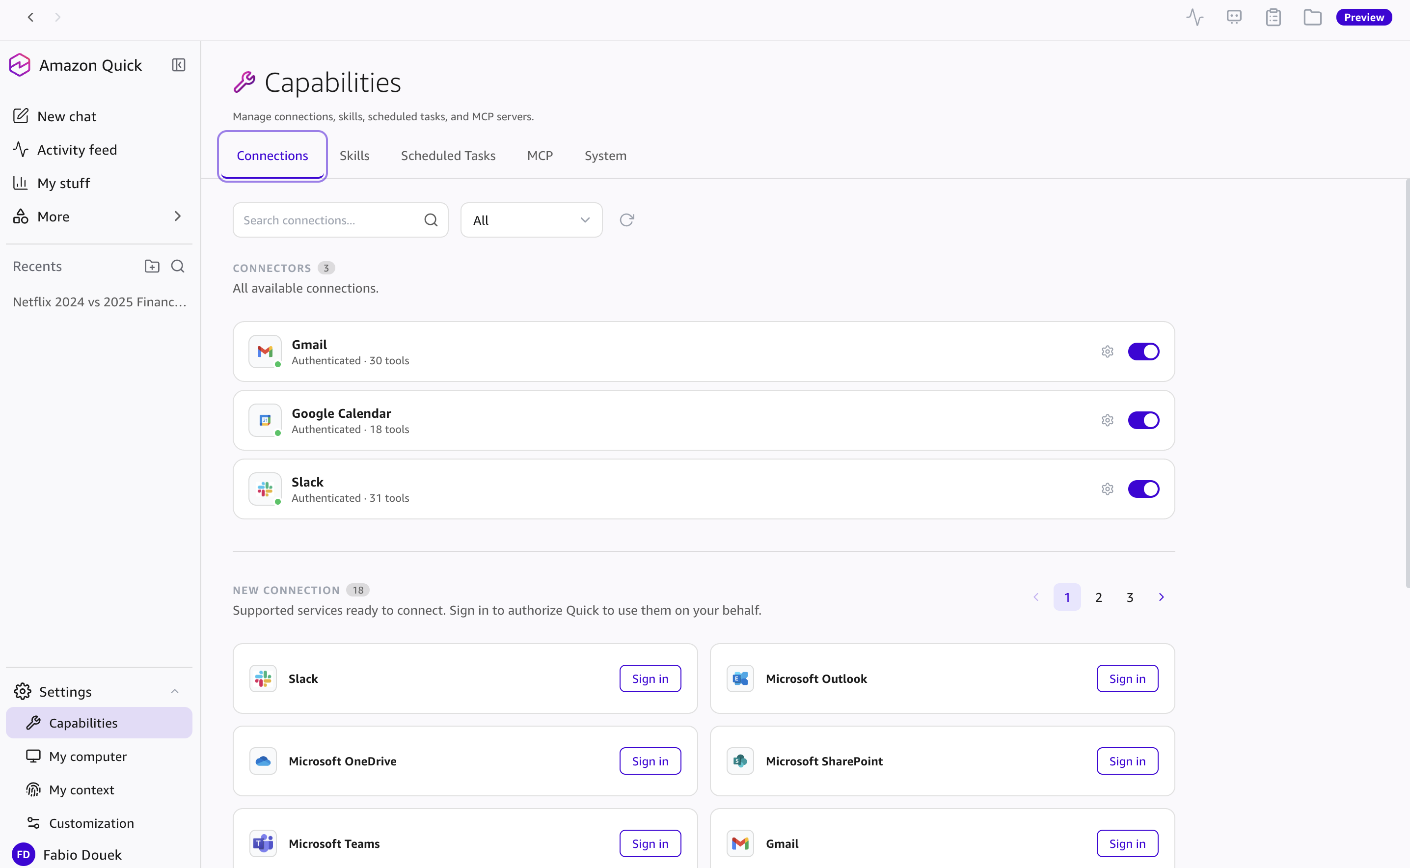Expand the More menu

point(99,217)
